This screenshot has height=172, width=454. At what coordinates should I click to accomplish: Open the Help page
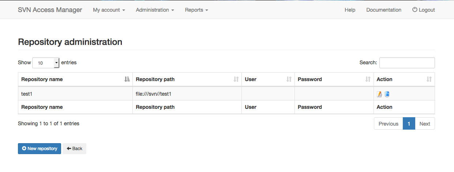click(350, 10)
